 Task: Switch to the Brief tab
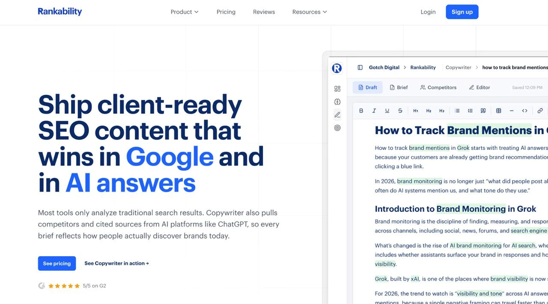[x=399, y=88]
